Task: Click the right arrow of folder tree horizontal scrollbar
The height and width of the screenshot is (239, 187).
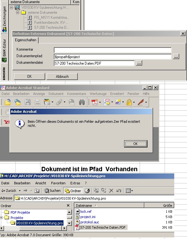Action: [64, 228]
